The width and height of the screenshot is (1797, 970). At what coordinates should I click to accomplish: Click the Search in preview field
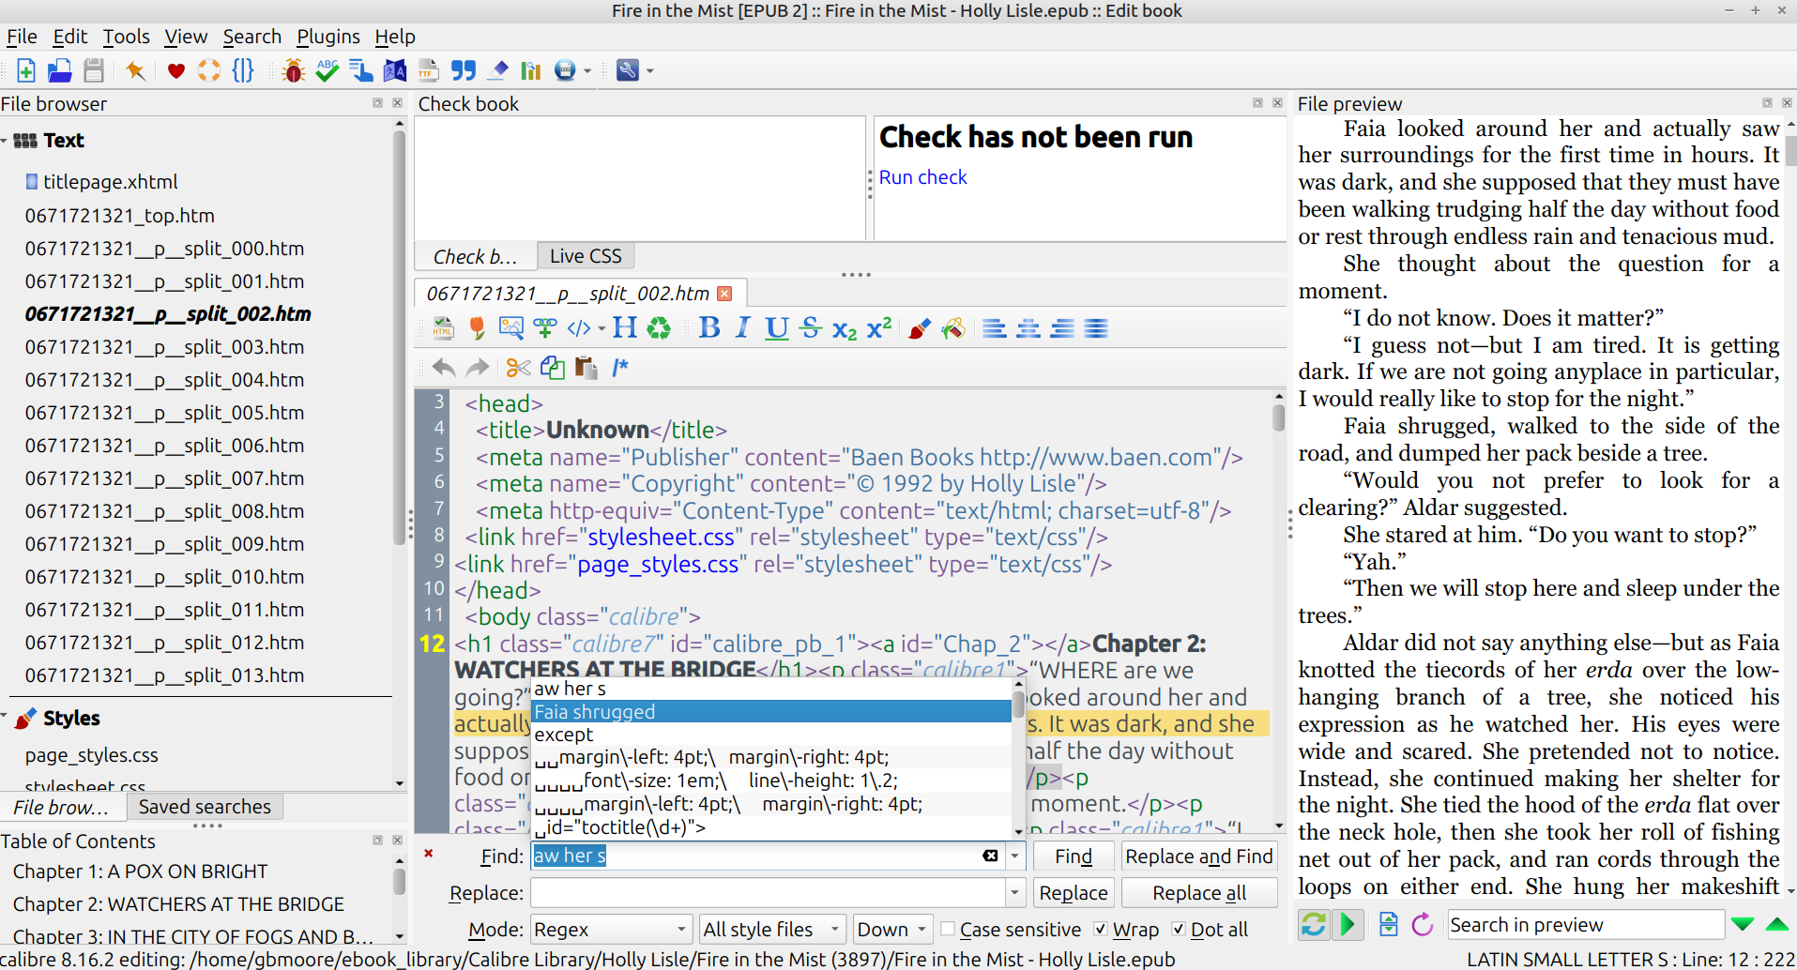pyautogui.click(x=1585, y=925)
